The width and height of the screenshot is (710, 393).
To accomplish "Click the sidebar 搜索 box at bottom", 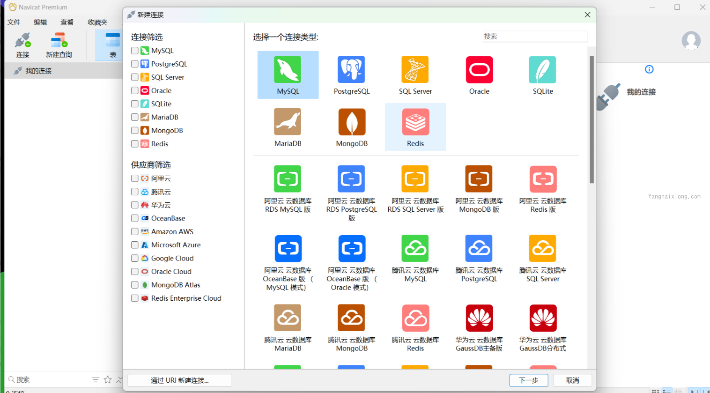I will click(47, 379).
